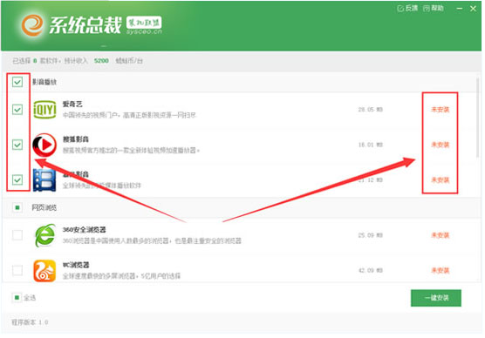Check the 360安全浏览器 checkbox
Viewport: 485px width, 338px height.
click(17, 235)
